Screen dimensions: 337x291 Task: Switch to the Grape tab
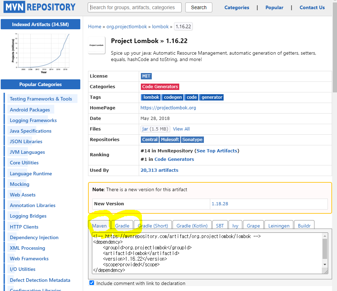[253, 225]
